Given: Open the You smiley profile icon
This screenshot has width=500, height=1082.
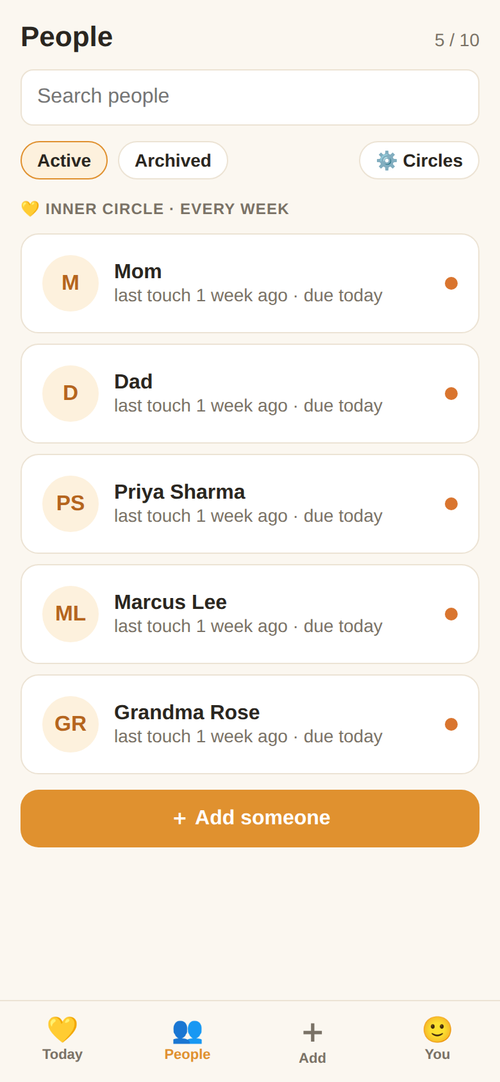Looking at the screenshot, I should [437, 1029].
